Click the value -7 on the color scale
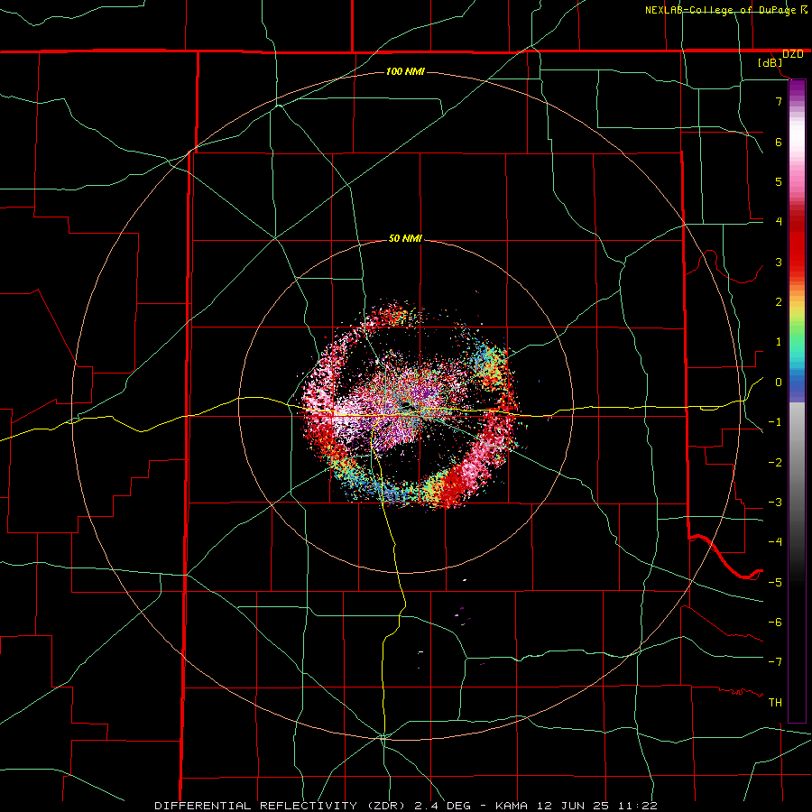 click(x=775, y=662)
